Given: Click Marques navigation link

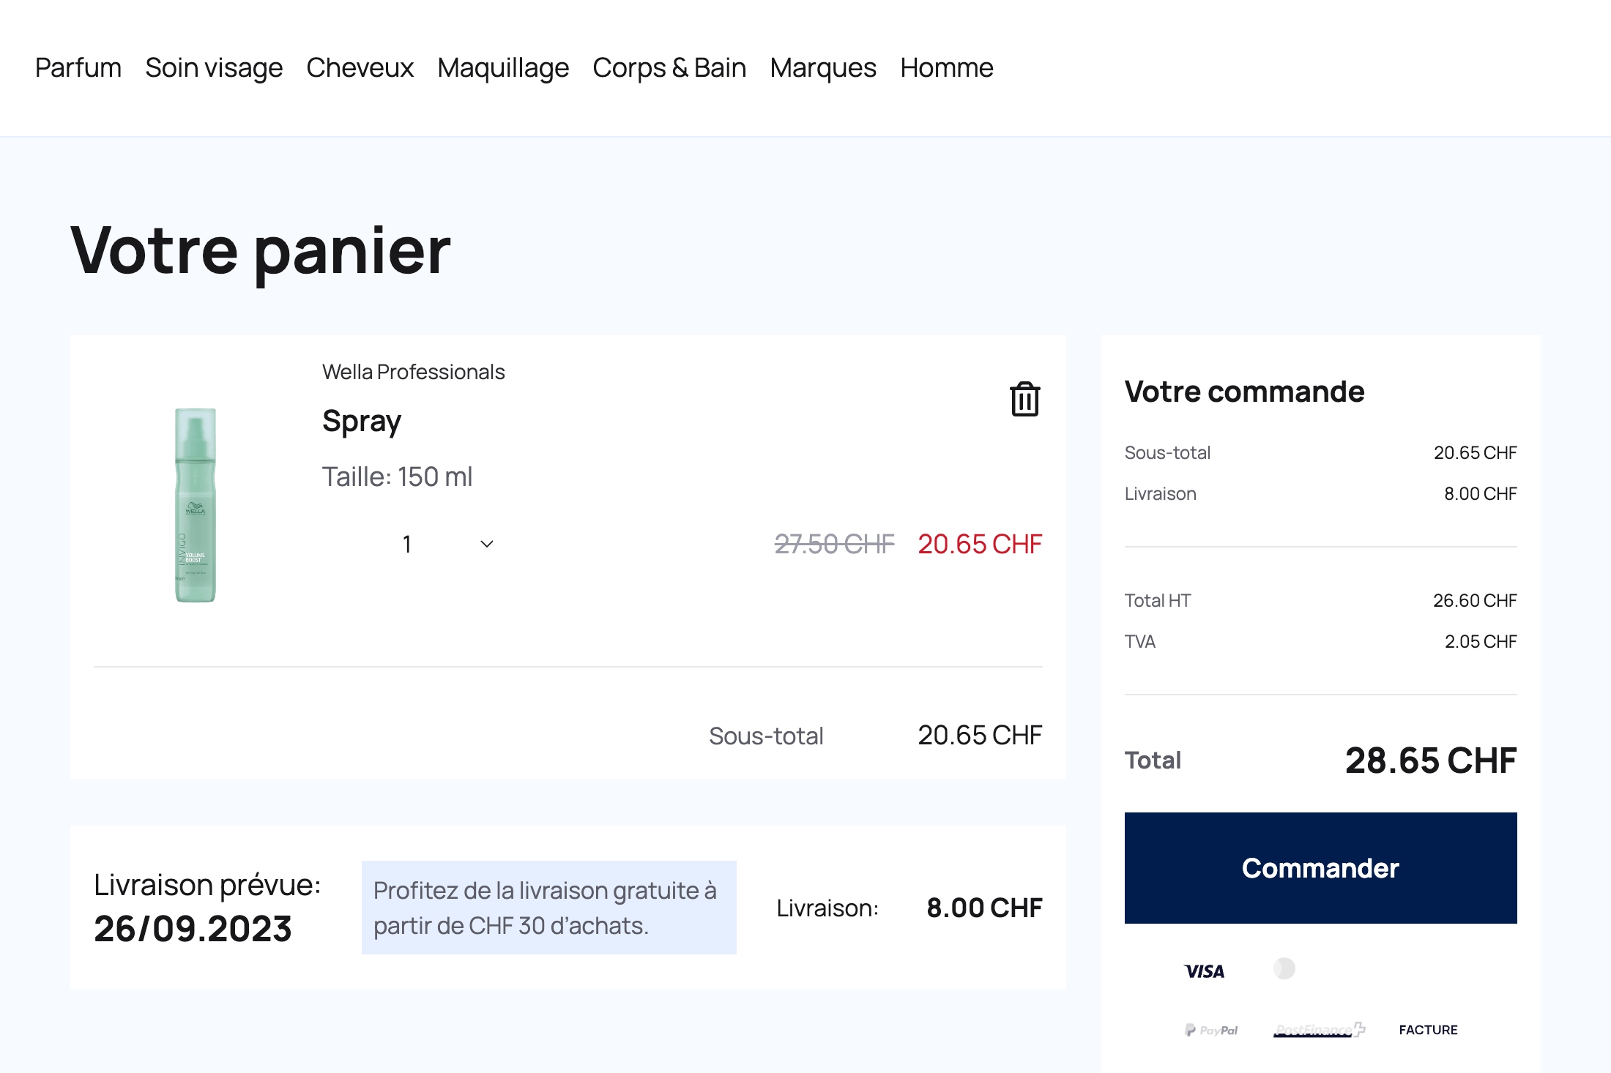Looking at the screenshot, I should coord(823,66).
